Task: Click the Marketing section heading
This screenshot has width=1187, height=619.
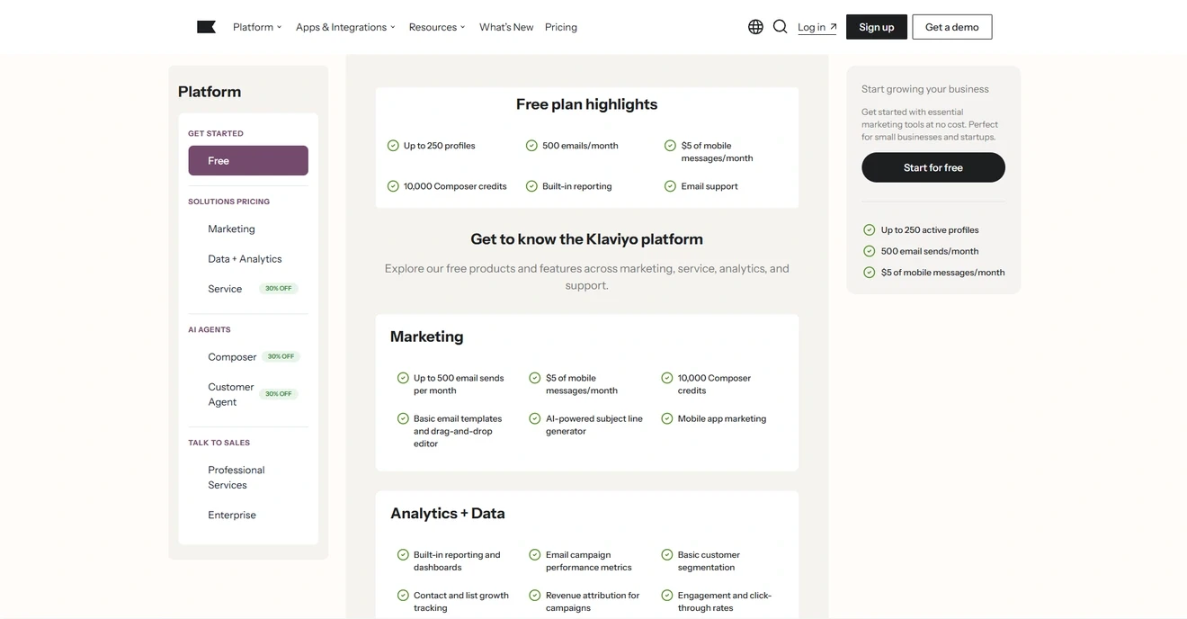Action: click(x=427, y=336)
